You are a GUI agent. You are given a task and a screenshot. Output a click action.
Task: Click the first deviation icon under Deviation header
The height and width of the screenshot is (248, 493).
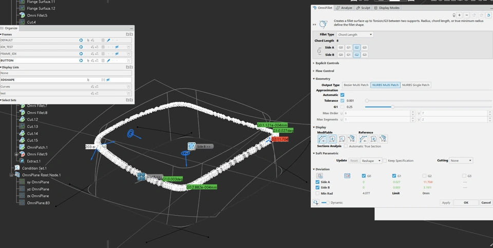pyautogui.click(x=319, y=176)
